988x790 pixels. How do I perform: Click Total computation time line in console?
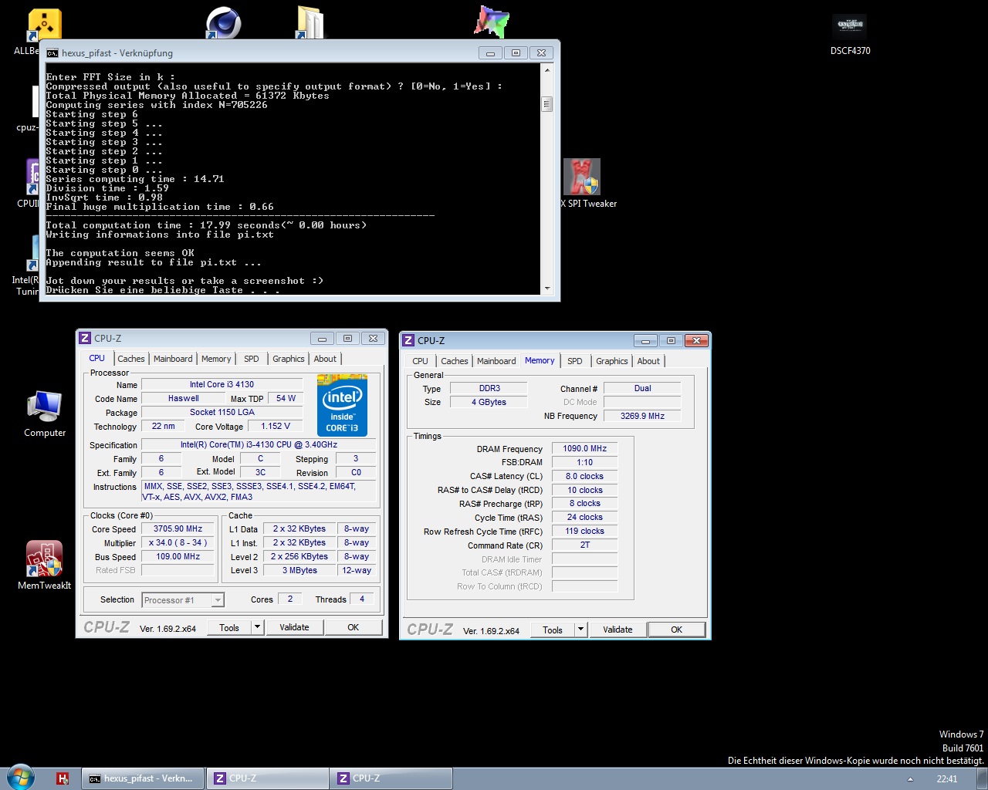point(206,225)
